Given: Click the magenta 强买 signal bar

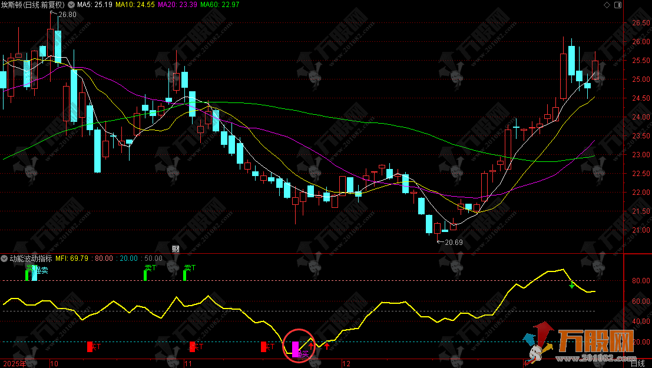Looking at the screenshot, I should [x=296, y=349].
